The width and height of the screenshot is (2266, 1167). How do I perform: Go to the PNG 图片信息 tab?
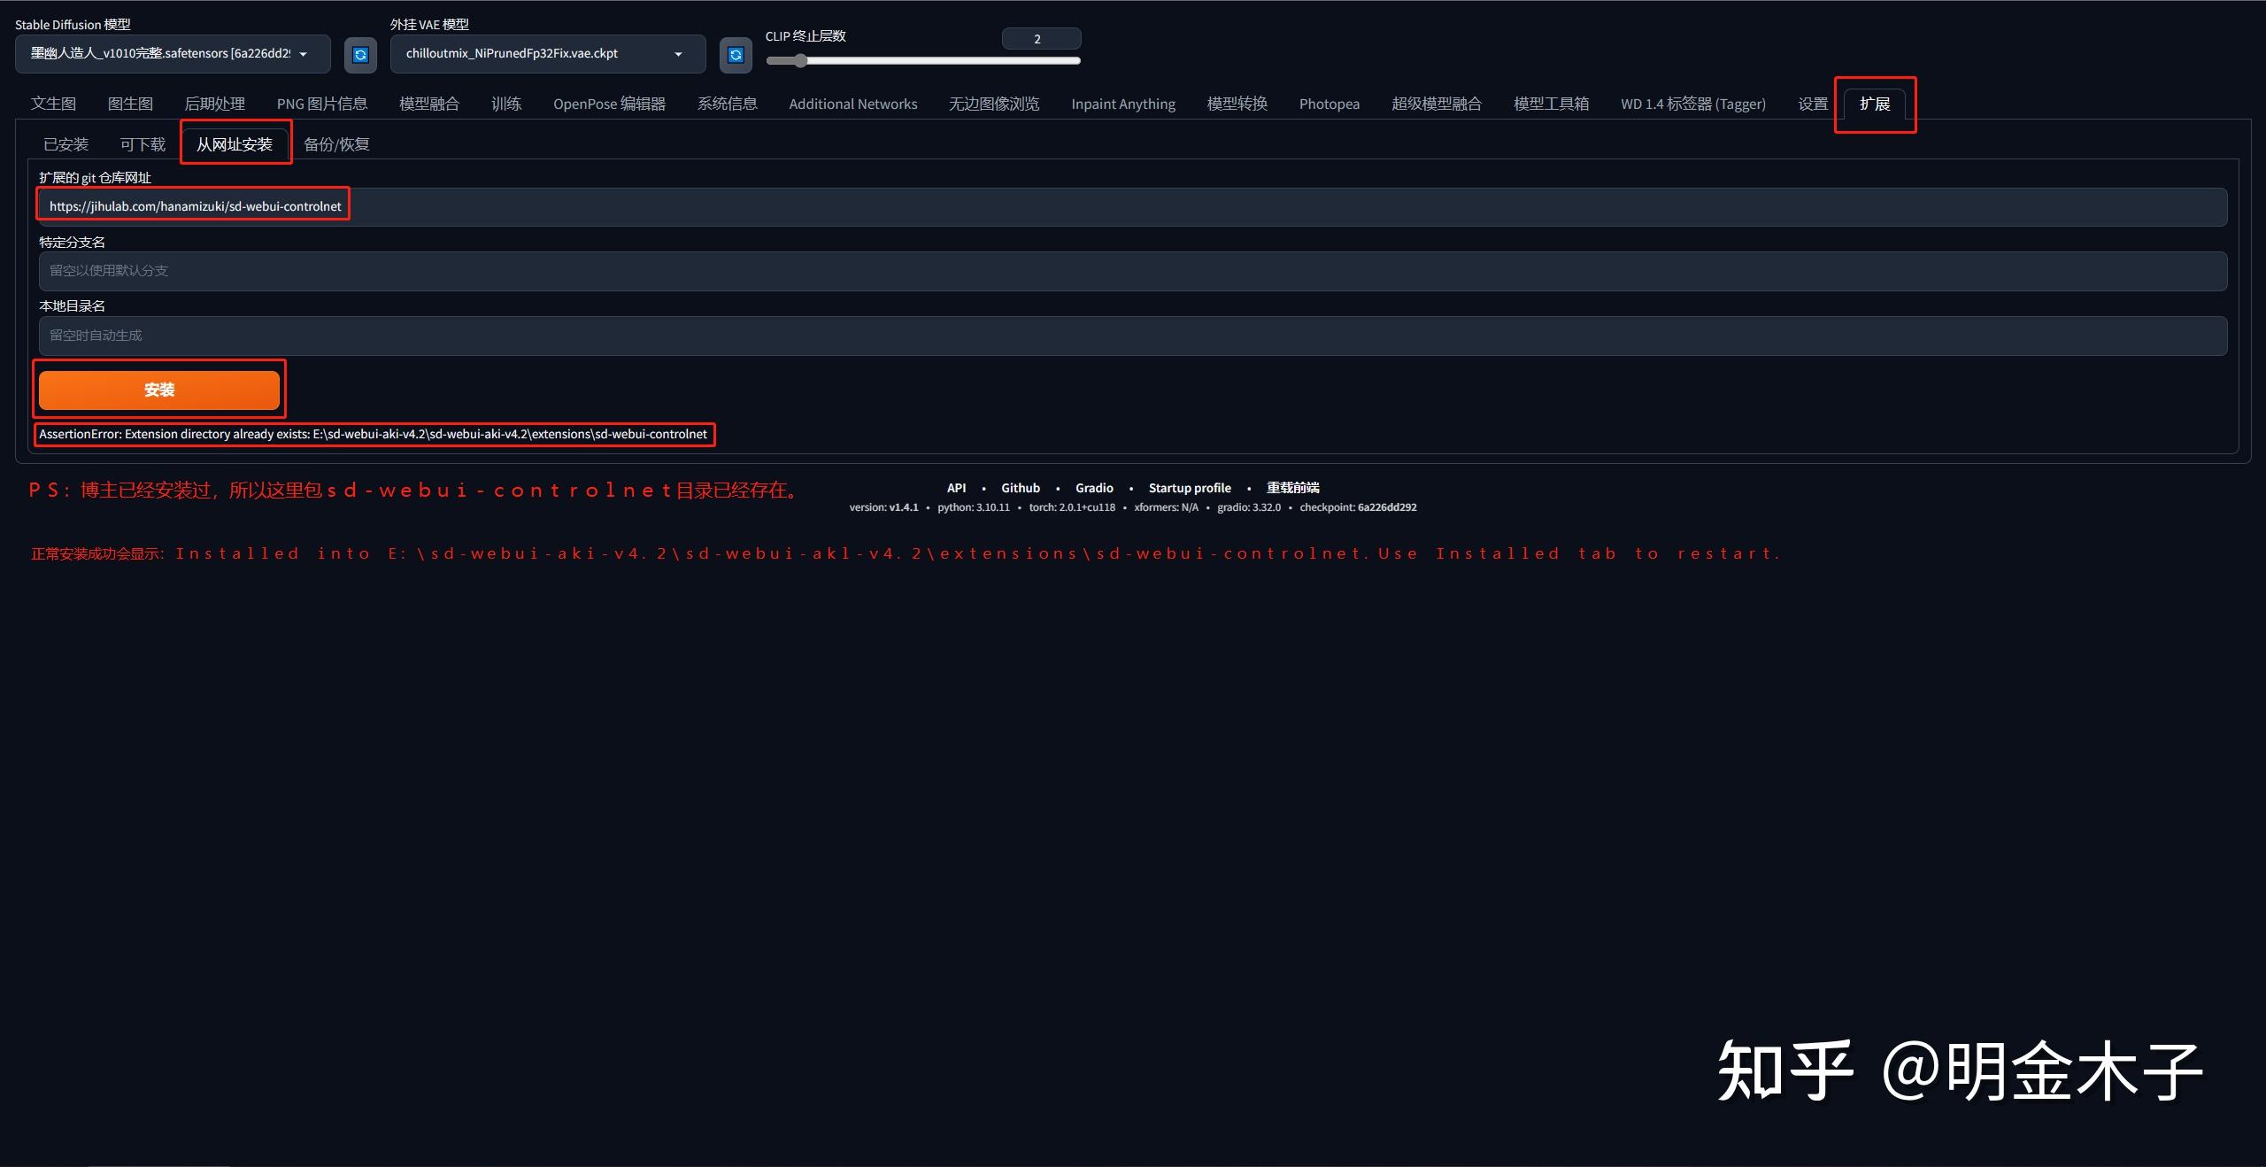point(321,104)
